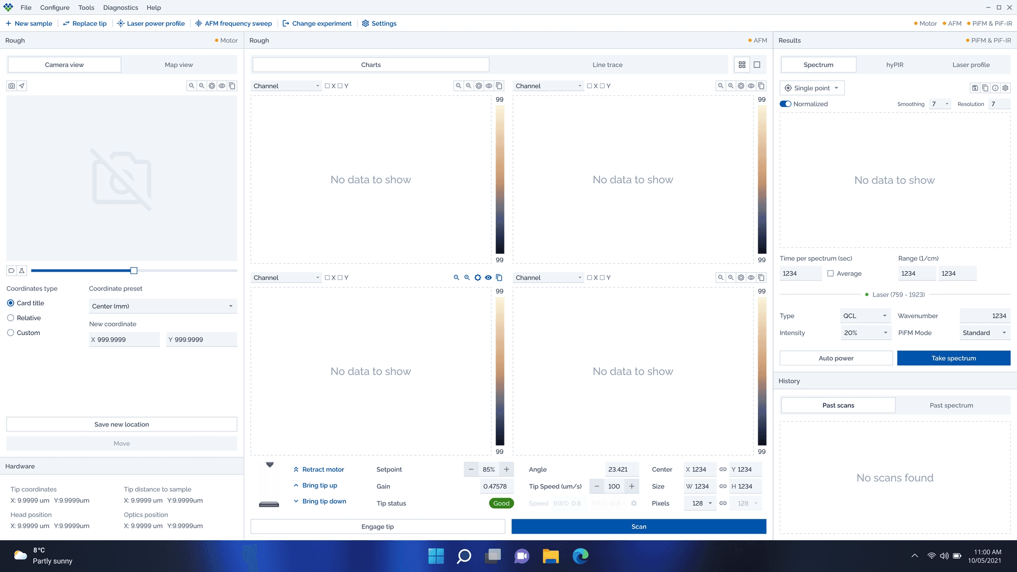Check the Average checkbox
This screenshot has width=1017, height=572.
[830, 274]
